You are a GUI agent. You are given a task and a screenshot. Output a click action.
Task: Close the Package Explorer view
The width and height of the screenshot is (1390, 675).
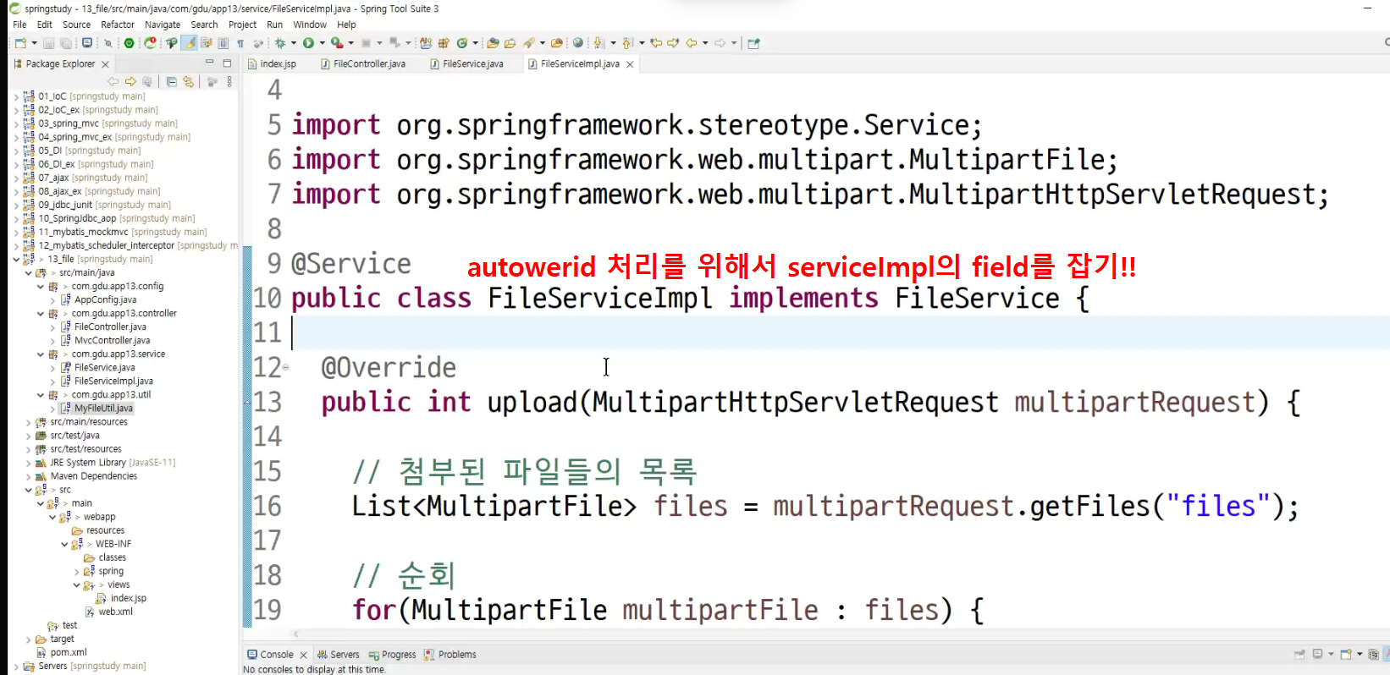[105, 64]
